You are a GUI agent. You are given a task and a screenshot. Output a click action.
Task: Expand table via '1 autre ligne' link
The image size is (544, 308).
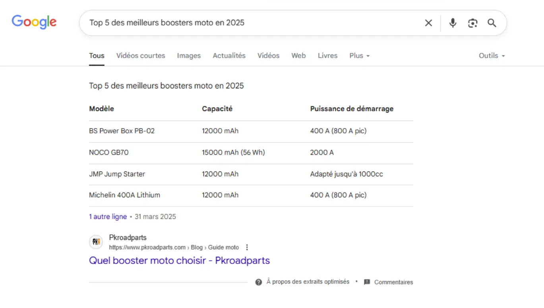(108, 217)
